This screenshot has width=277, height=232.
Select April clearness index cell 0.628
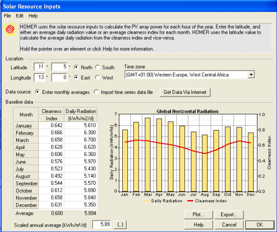click(x=52, y=147)
